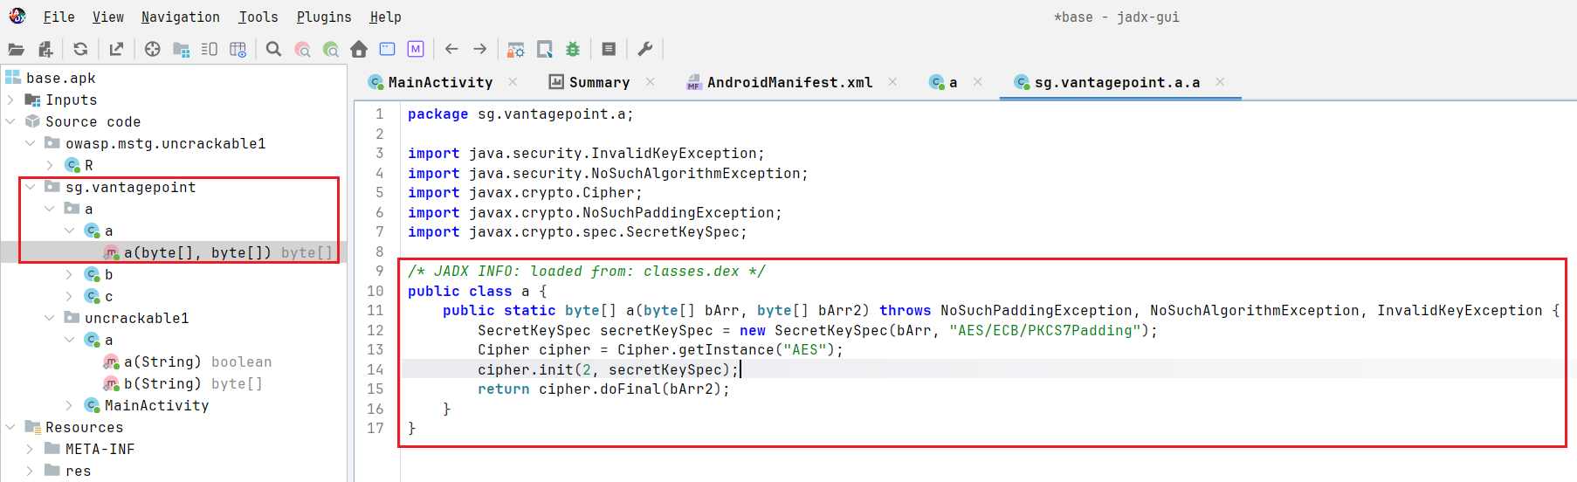Close the MainActivity tab

pos(513,82)
